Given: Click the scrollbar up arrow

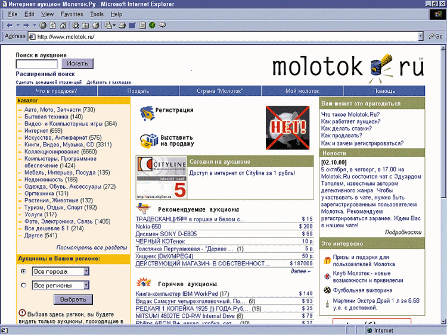Looking at the screenshot, I should pos(443,48).
